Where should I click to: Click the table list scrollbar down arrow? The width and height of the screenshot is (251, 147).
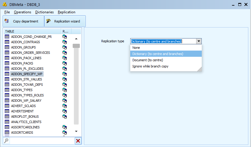(76, 131)
